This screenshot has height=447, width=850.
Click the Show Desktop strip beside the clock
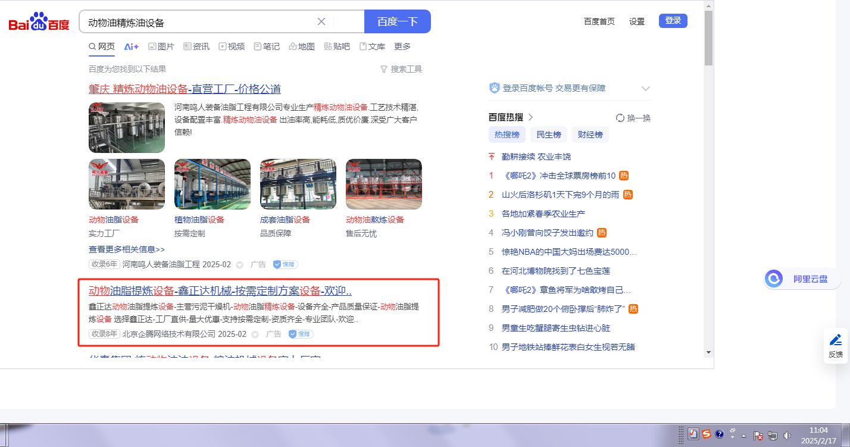[845, 435]
